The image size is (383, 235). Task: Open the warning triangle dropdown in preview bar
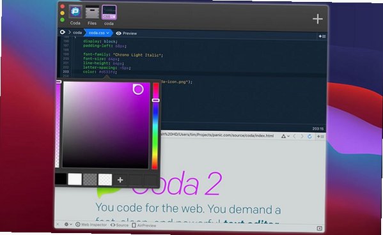[285, 136]
